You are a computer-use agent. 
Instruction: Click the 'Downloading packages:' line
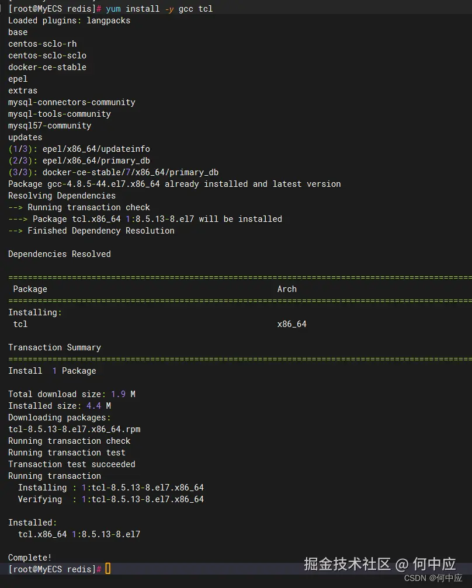coord(59,417)
